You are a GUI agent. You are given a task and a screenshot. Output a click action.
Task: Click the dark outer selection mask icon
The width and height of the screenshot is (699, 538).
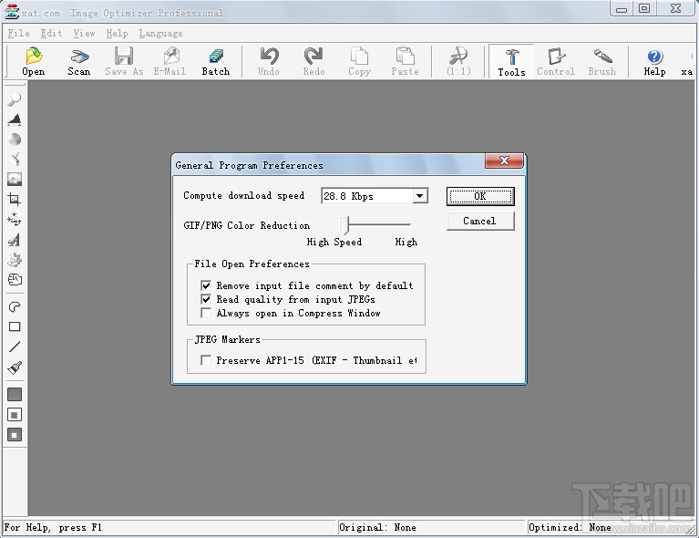click(15, 435)
